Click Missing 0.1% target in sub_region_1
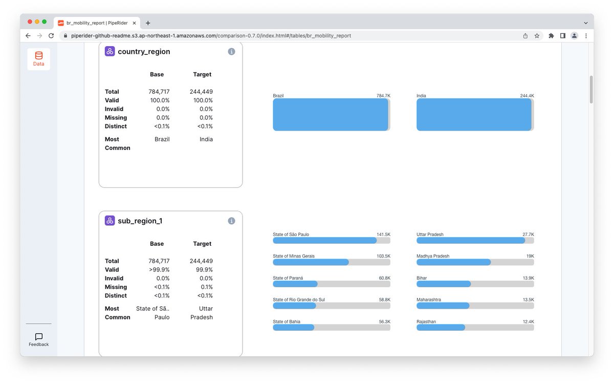This screenshot has height=383, width=614. coord(207,287)
